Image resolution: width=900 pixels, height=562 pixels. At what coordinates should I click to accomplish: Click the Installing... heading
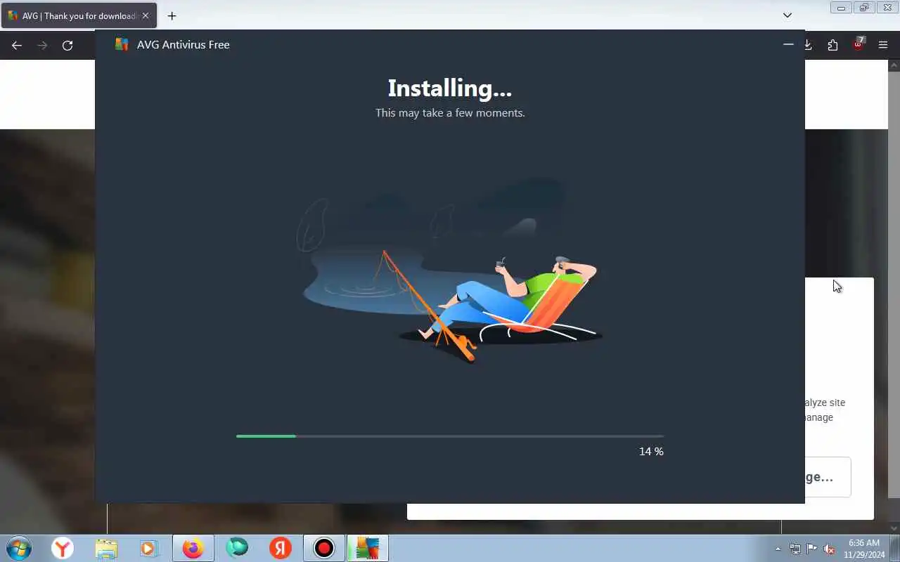click(x=450, y=88)
